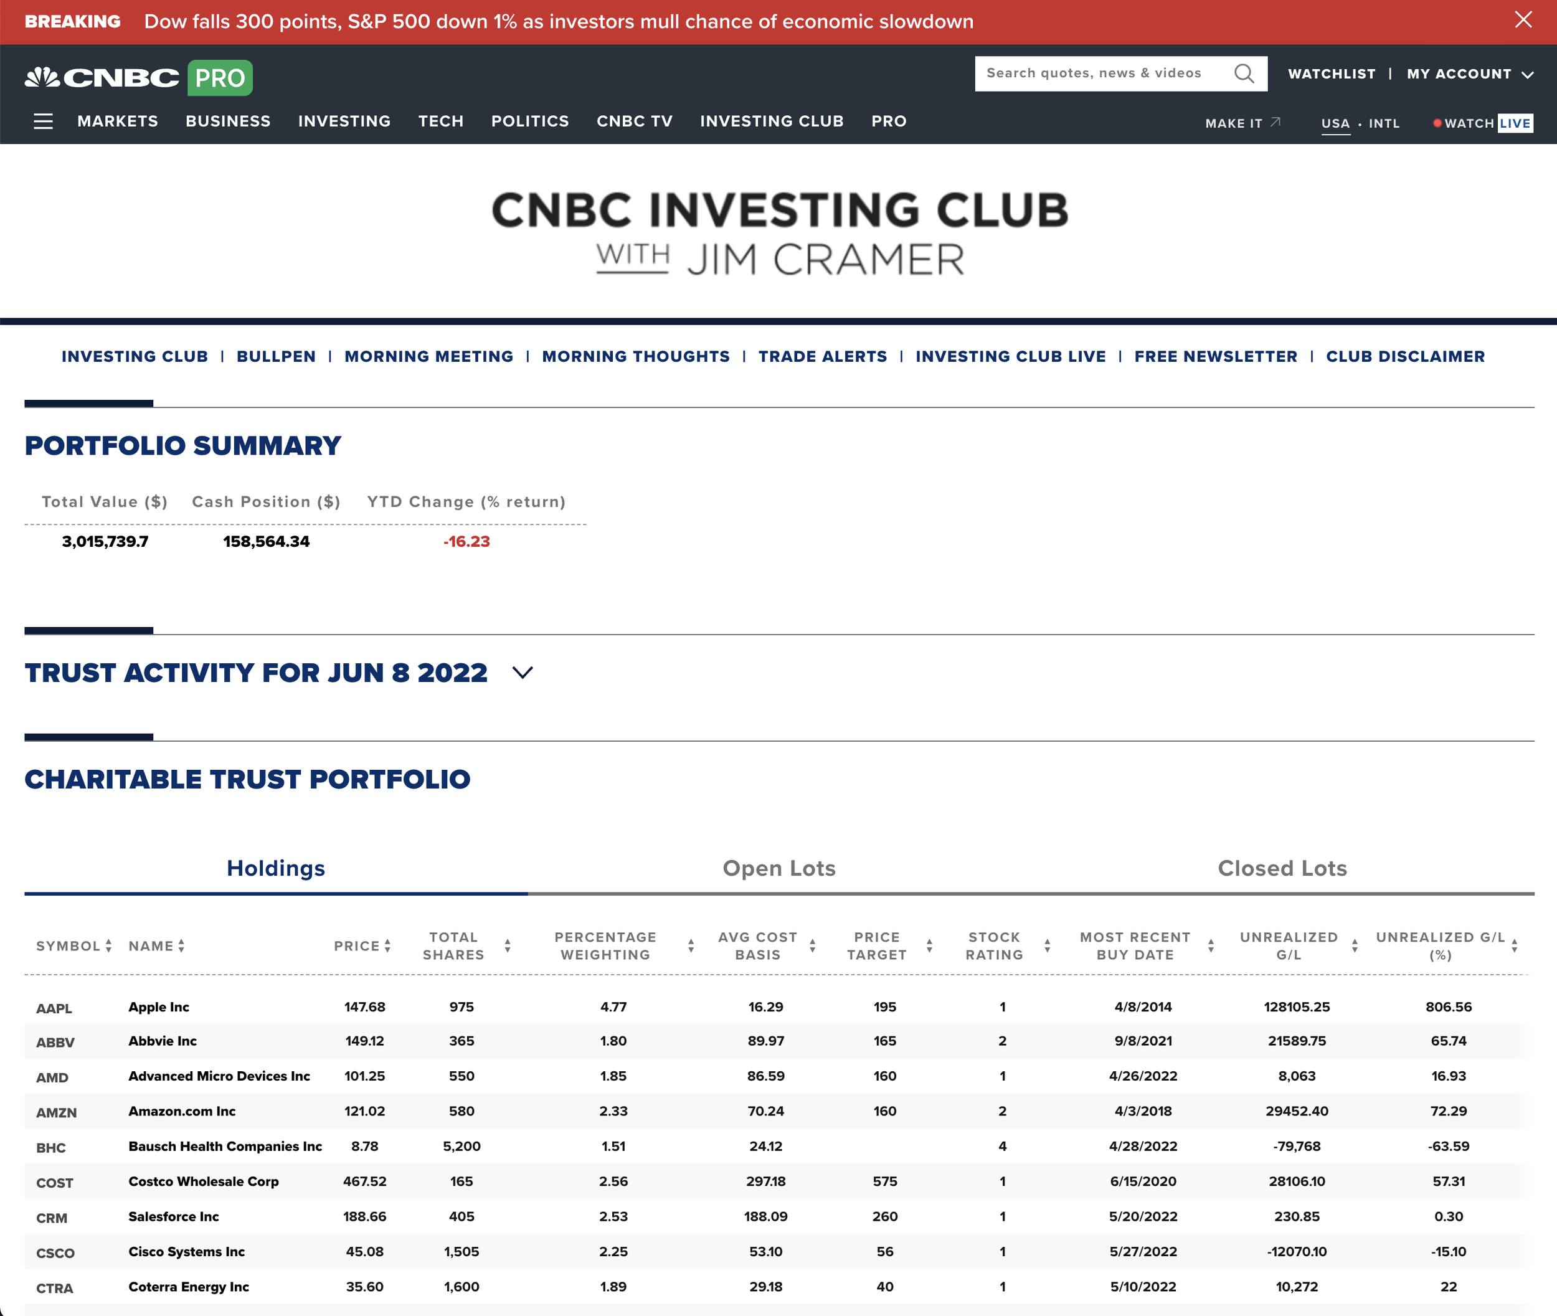Open Make It external link

tap(1242, 123)
